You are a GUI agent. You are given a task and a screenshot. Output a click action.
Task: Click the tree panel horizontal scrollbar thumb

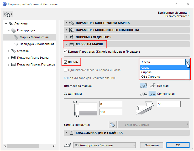[23, 146]
